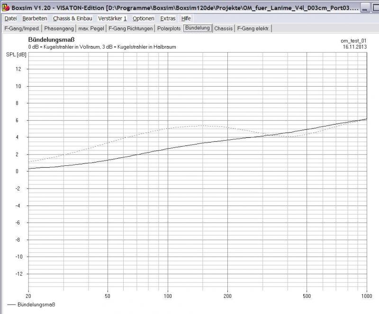
Task: Open the Bearbeiten menu
Action: tap(35, 18)
